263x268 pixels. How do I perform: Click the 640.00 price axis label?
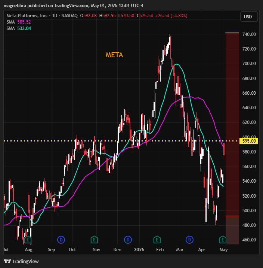[249, 108]
